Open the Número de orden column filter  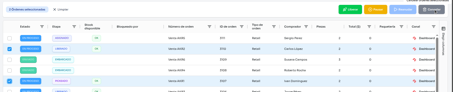[209, 27]
